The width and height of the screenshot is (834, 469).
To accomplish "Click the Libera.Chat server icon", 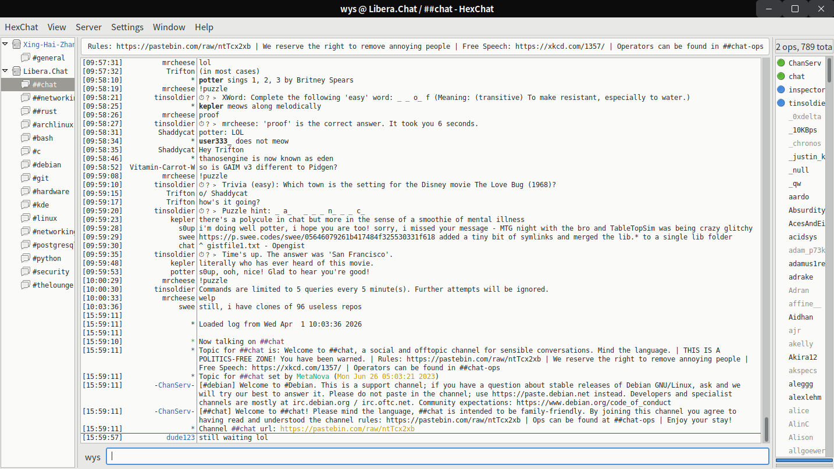I will (x=16, y=71).
